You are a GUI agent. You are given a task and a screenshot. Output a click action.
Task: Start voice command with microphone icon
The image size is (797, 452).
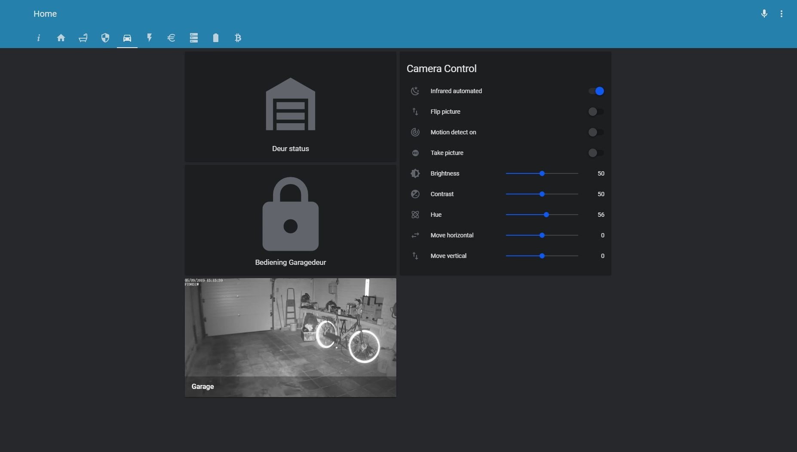coord(764,14)
